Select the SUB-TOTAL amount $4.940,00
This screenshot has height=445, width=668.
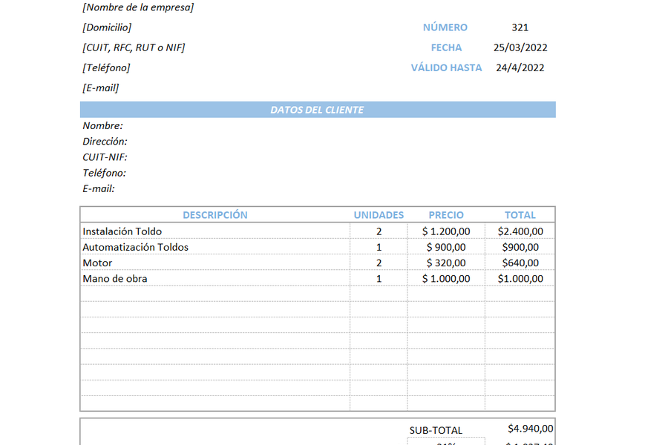pos(531,429)
